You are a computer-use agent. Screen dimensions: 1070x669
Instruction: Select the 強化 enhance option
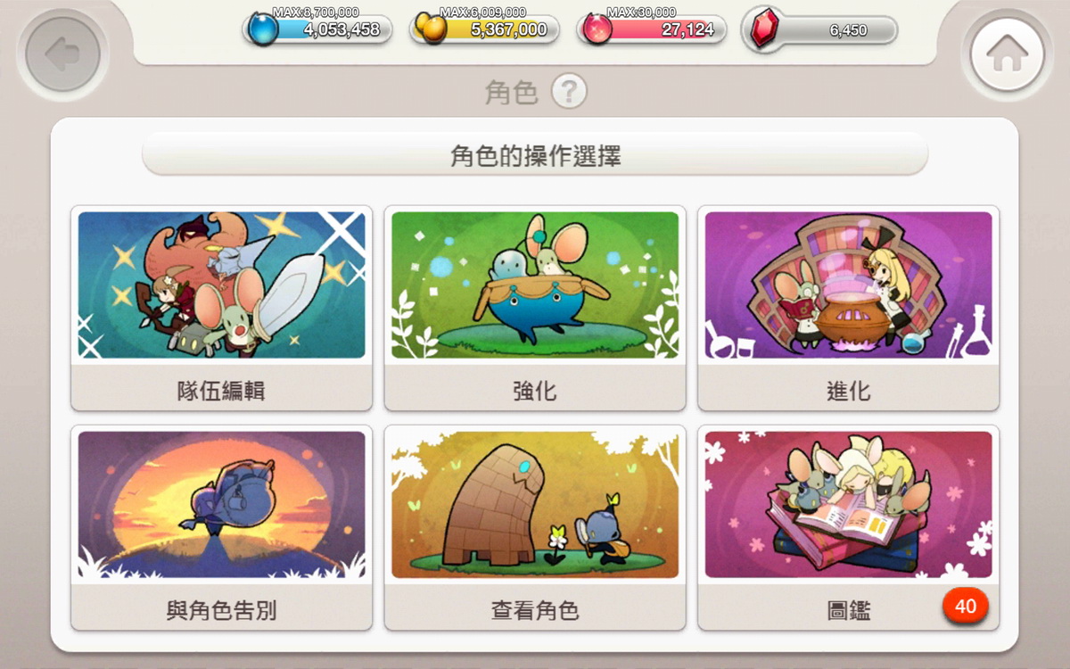[x=535, y=390]
